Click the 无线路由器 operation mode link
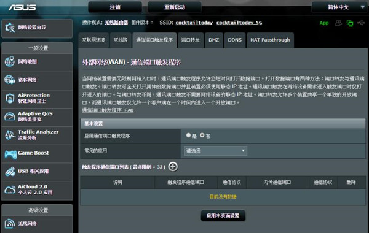The image size is (369, 233). tap(116, 23)
